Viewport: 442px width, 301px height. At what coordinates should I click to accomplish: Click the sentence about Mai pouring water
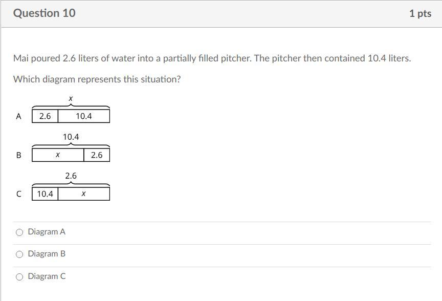click(212, 58)
